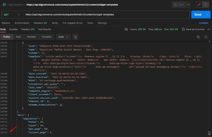Toggle the word wrap icon beside JSON

click(x=76, y=37)
